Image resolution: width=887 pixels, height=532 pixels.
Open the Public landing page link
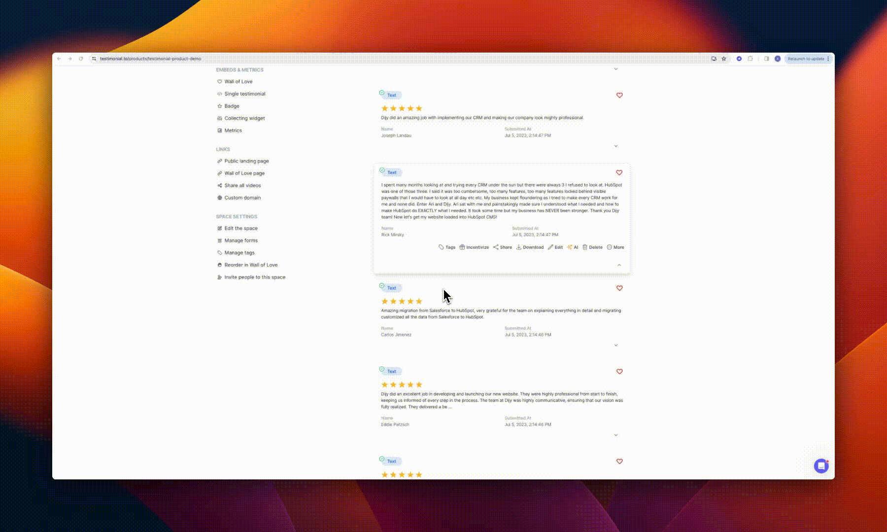[x=243, y=161]
